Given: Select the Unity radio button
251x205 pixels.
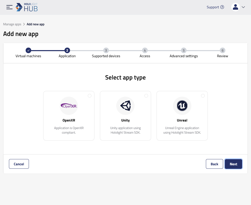Looking at the screenshot, I should click(146, 96).
